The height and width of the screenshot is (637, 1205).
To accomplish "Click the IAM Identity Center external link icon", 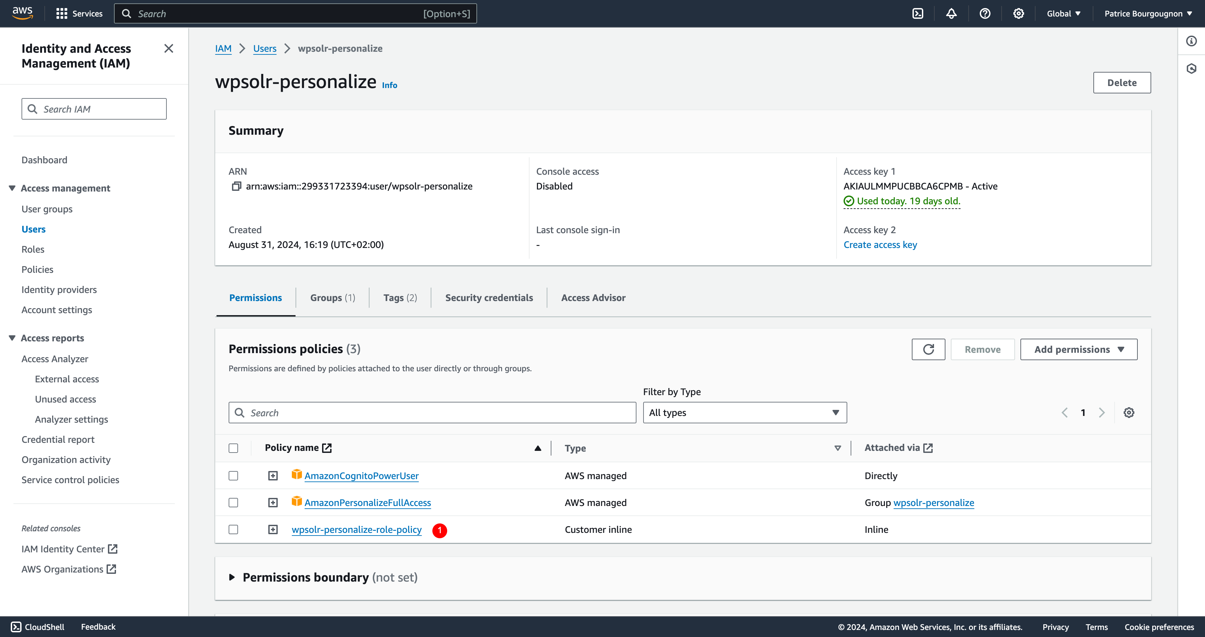I will [x=113, y=549].
